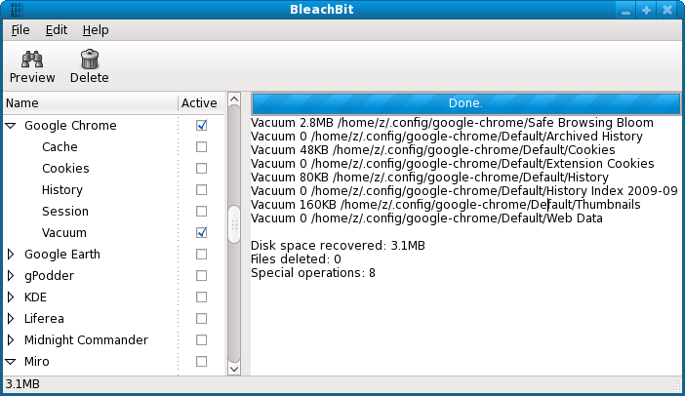The height and width of the screenshot is (396, 685).
Task: Click the Preview binoculars icon
Action: pyautogui.click(x=31, y=59)
